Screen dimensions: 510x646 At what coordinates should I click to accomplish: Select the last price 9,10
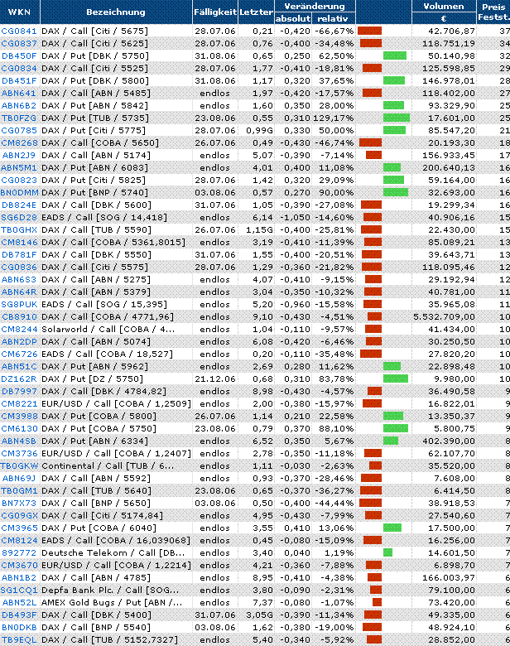262,317
